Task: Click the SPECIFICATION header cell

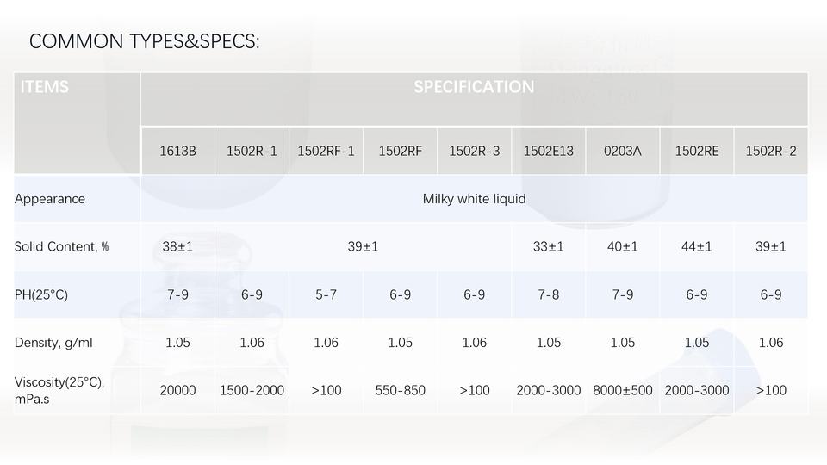Action: click(x=474, y=87)
